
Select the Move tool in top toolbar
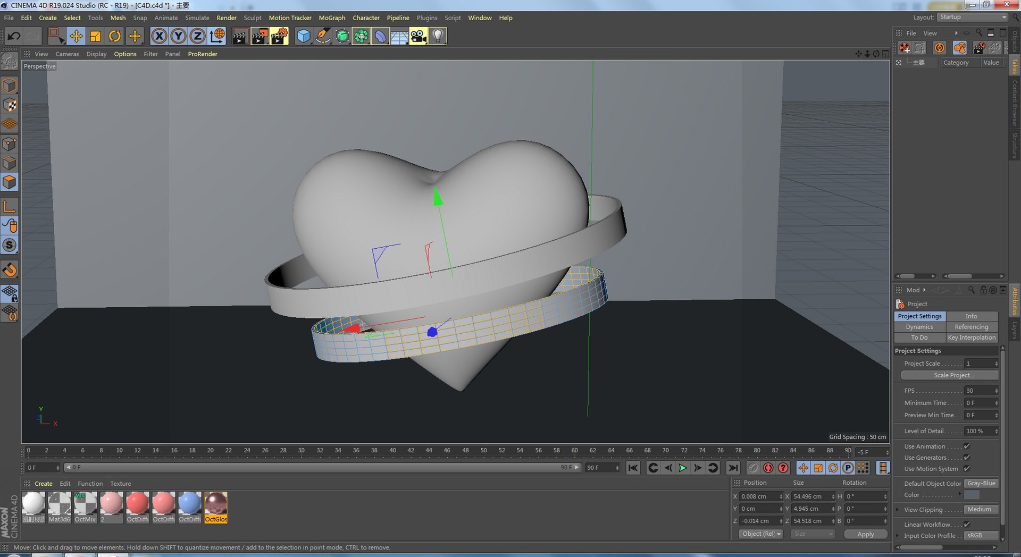(x=76, y=36)
